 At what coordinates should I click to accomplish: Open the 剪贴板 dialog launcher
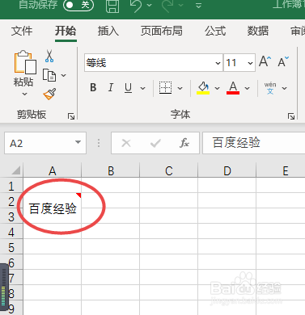[x=71, y=116]
